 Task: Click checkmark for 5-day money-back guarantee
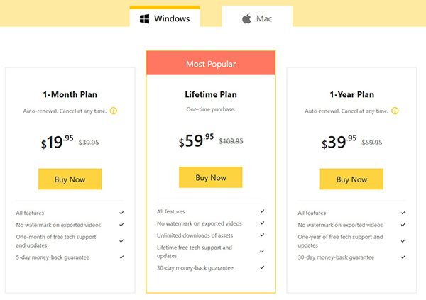(121, 257)
